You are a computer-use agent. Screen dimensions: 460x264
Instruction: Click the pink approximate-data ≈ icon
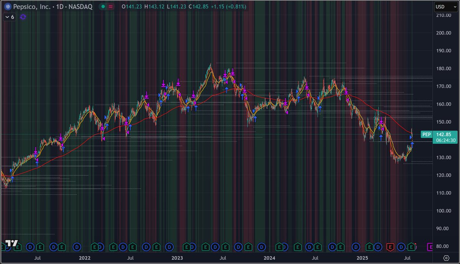[x=111, y=7]
